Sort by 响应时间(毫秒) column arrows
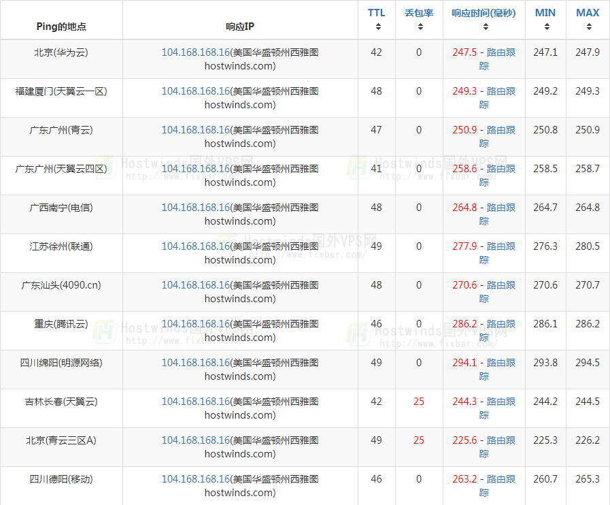Viewport: 610px width, 505px height. pyautogui.click(x=486, y=27)
